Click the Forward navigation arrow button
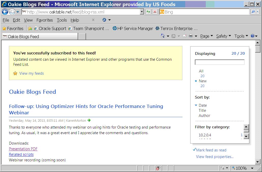 (12, 12)
